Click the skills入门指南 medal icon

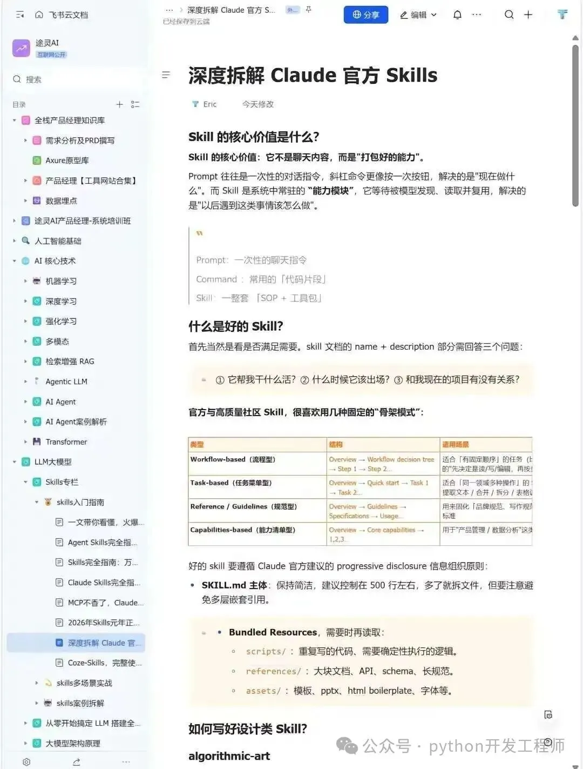pyautogui.click(x=48, y=502)
